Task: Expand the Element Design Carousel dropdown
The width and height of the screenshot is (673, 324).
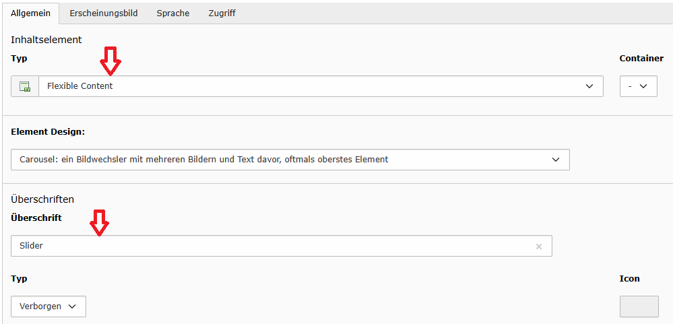Action: [x=290, y=160]
